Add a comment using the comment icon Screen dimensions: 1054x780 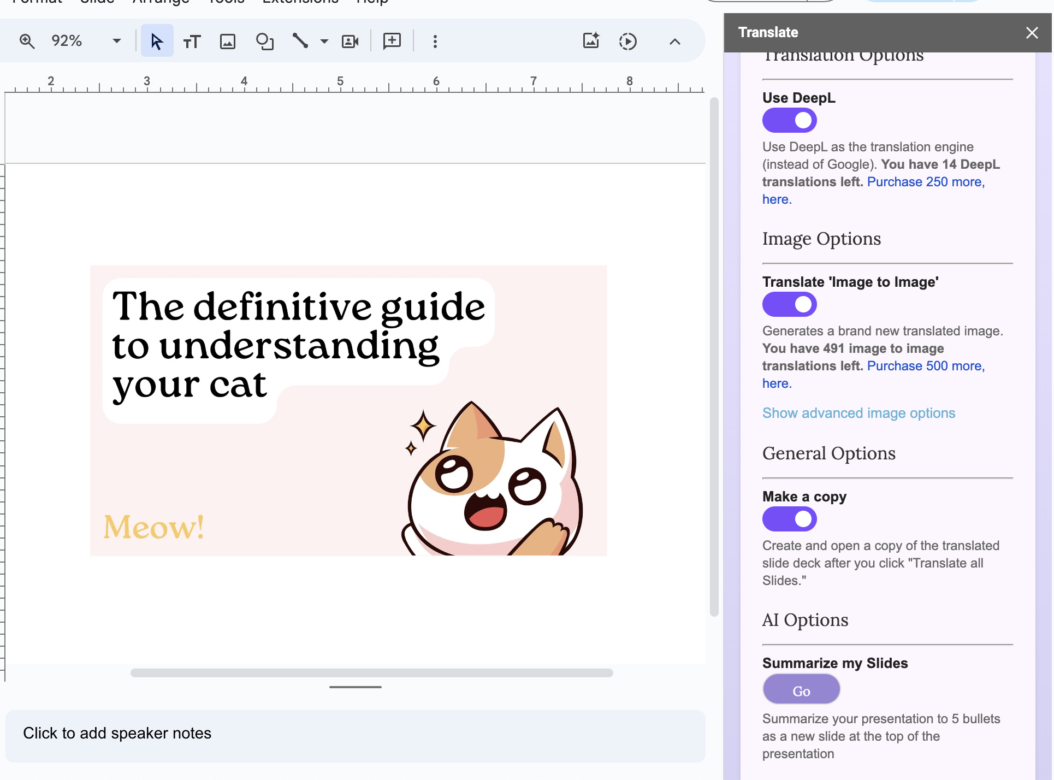click(x=392, y=41)
